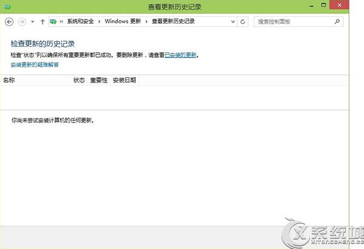The height and width of the screenshot is (249, 364).
Task: Go up one level with Up arrow
Action: click(42, 22)
